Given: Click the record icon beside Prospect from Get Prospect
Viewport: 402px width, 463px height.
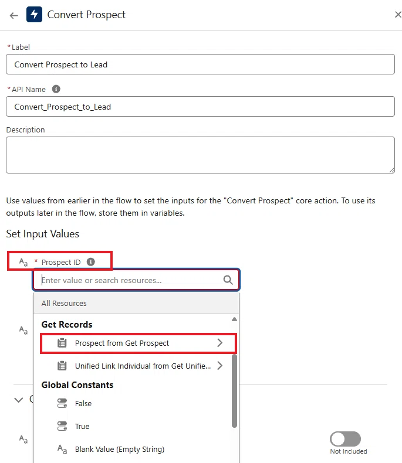Looking at the screenshot, I should pos(62,343).
